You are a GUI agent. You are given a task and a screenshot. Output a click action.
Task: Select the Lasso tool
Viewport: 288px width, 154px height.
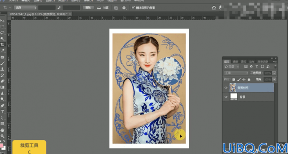pos(2,33)
